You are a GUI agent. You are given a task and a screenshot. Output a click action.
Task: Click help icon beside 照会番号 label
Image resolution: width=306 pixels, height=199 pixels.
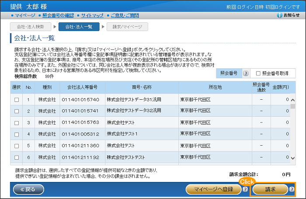click(x=246, y=73)
